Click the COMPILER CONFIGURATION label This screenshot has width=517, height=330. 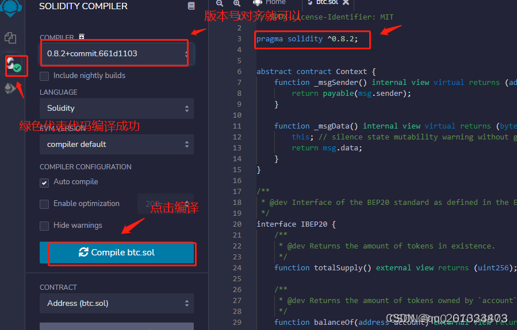coord(85,167)
